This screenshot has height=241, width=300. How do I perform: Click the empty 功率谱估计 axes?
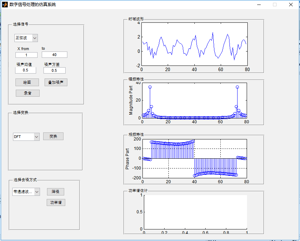(x=195, y=212)
